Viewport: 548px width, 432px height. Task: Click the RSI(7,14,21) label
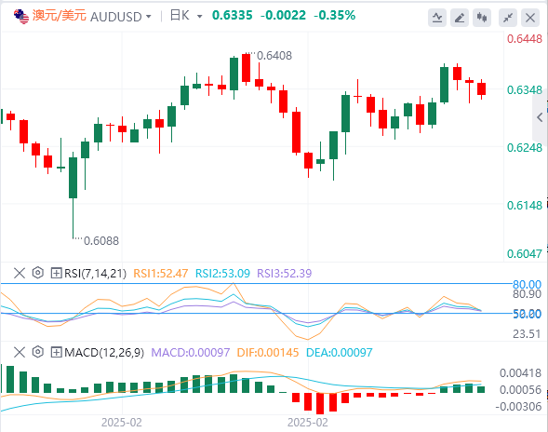[96, 273]
